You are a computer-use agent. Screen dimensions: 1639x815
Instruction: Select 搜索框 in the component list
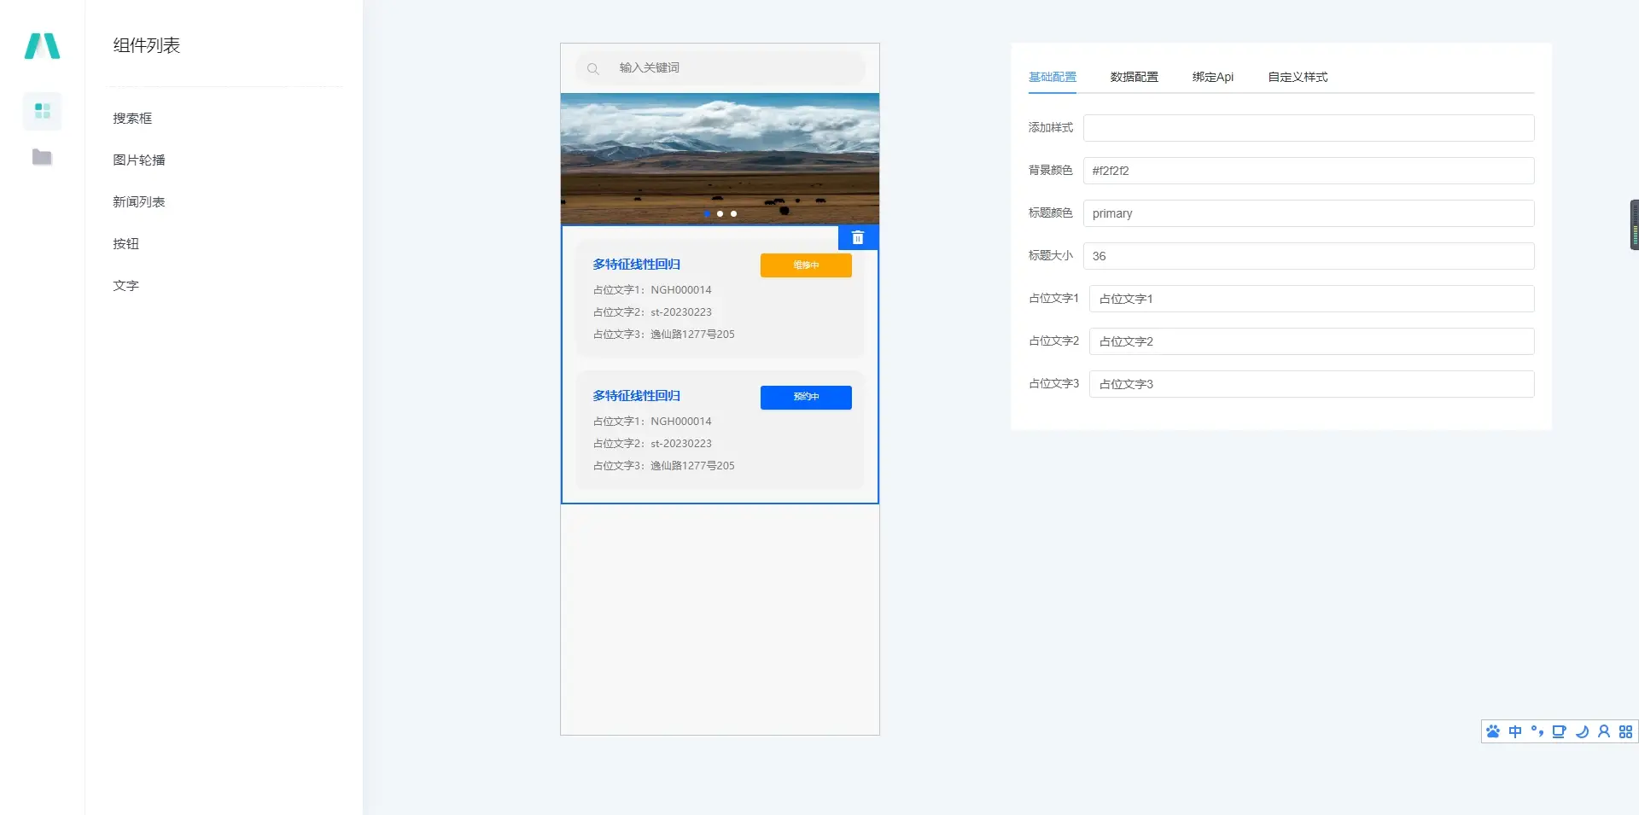click(132, 119)
